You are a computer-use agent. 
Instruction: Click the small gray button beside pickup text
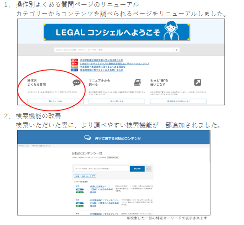pos(113,157)
